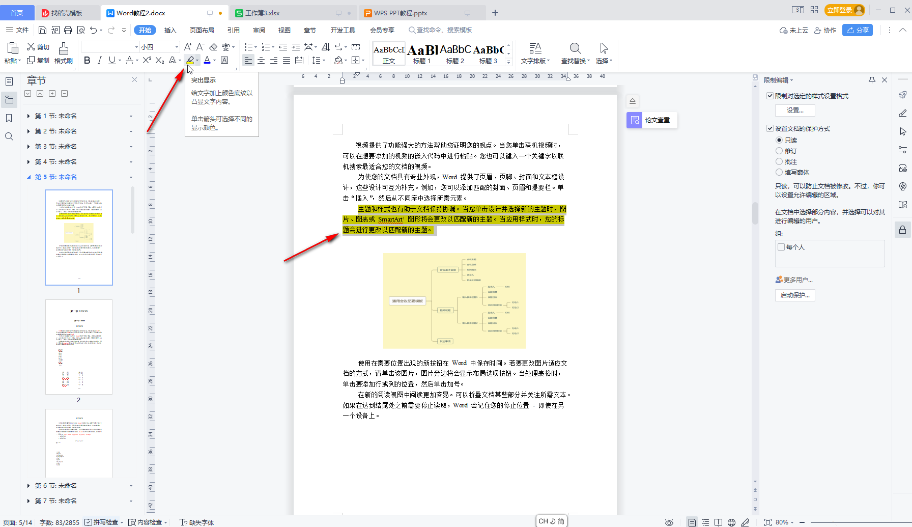Click the Clear Formatting eraser icon
The width and height of the screenshot is (912, 527).
coord(213,47)
